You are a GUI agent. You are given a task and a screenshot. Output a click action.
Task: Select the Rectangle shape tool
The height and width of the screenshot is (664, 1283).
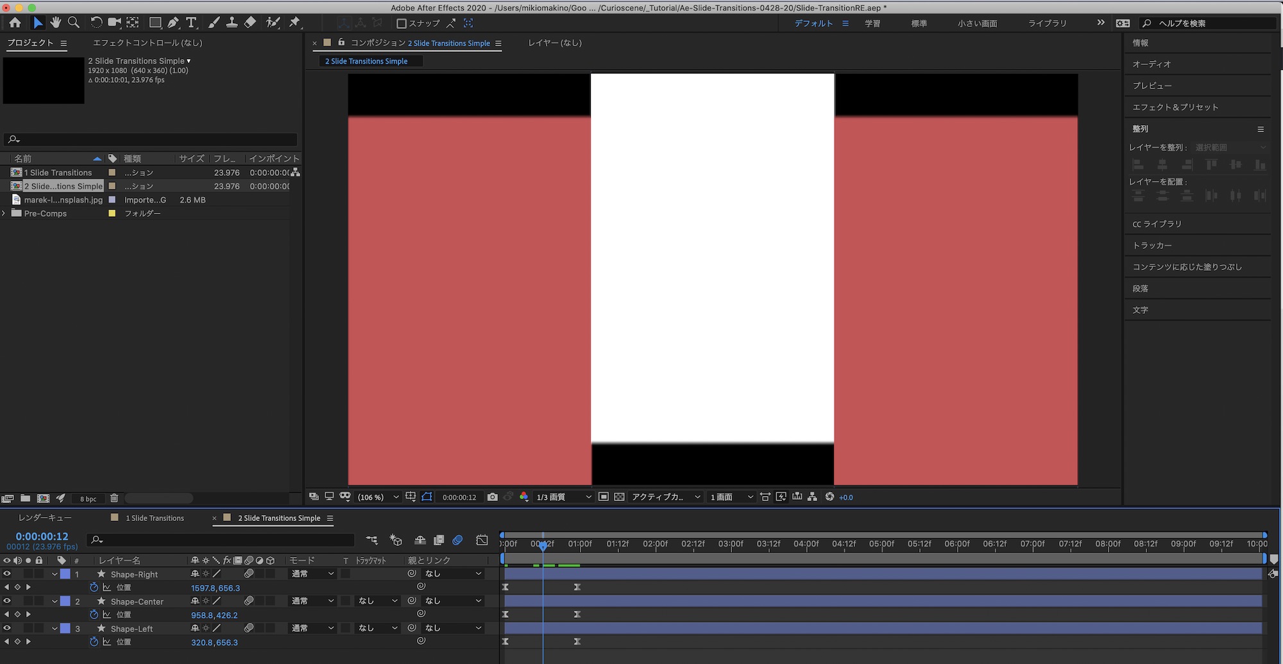pyautogui.click(x=155, y=22)
